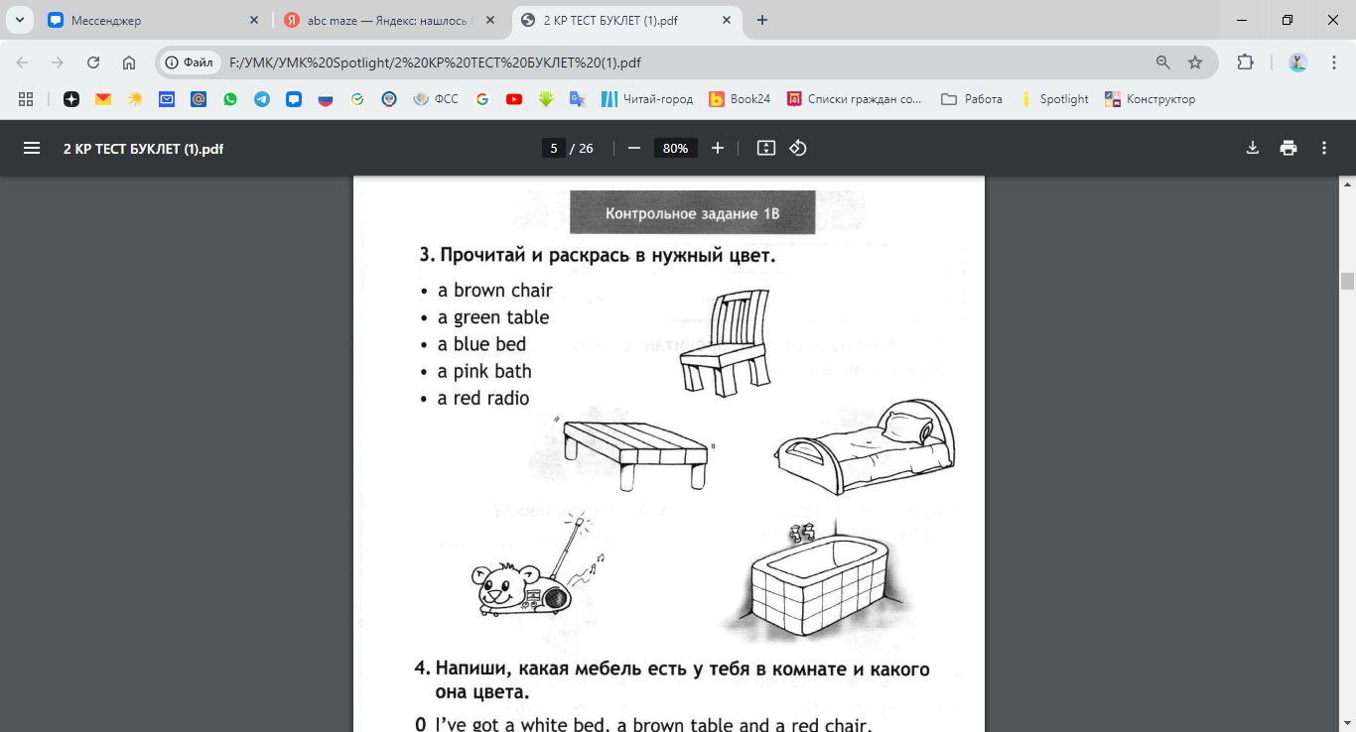1356x732 pixels.
Task: Click the PDF vertical scrollbar thumb
Action: tap(1347, 281)
